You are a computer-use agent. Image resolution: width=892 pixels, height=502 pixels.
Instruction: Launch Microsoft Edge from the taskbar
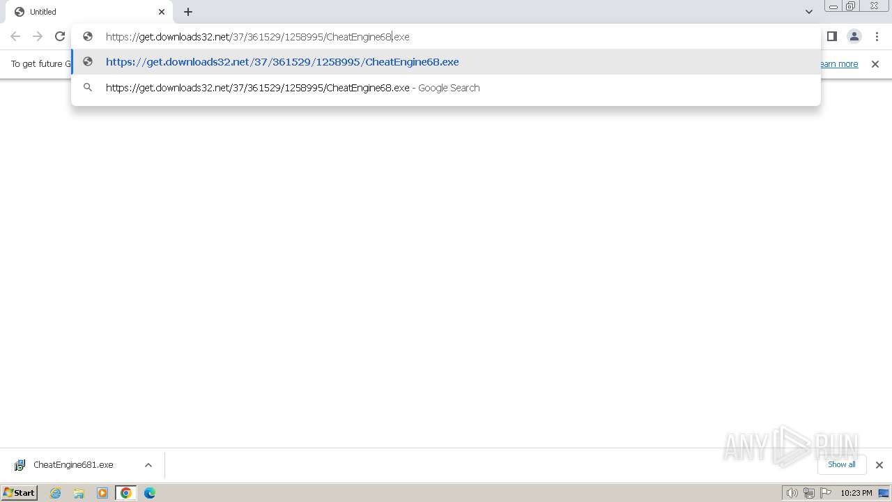click(150, 493)
